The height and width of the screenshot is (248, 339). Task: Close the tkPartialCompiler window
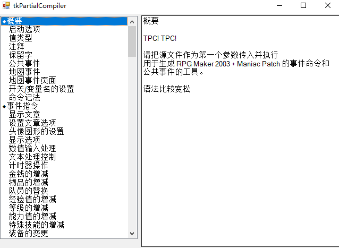point(328,5)
